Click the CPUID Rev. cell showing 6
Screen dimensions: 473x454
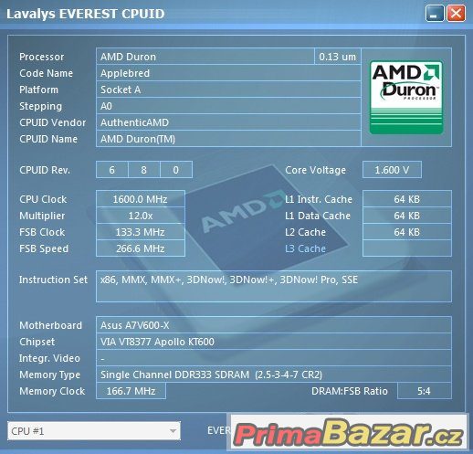tap(112, 170)
